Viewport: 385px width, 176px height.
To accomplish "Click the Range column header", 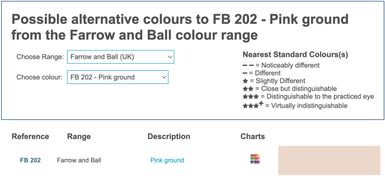I will [x=79, y=137].
